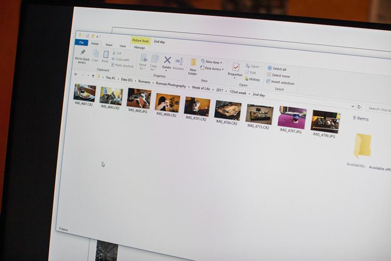
Task: Open recent locations arrow beside Forward
Action: 88,76
